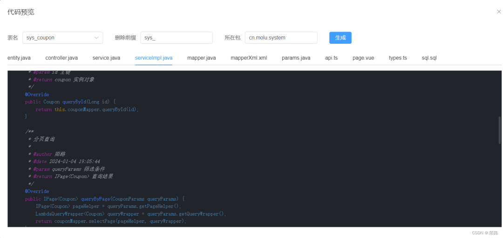This screenshot has width=503, height=238.
Task: Switch to the types.ts tab
Action: point(398,58)
